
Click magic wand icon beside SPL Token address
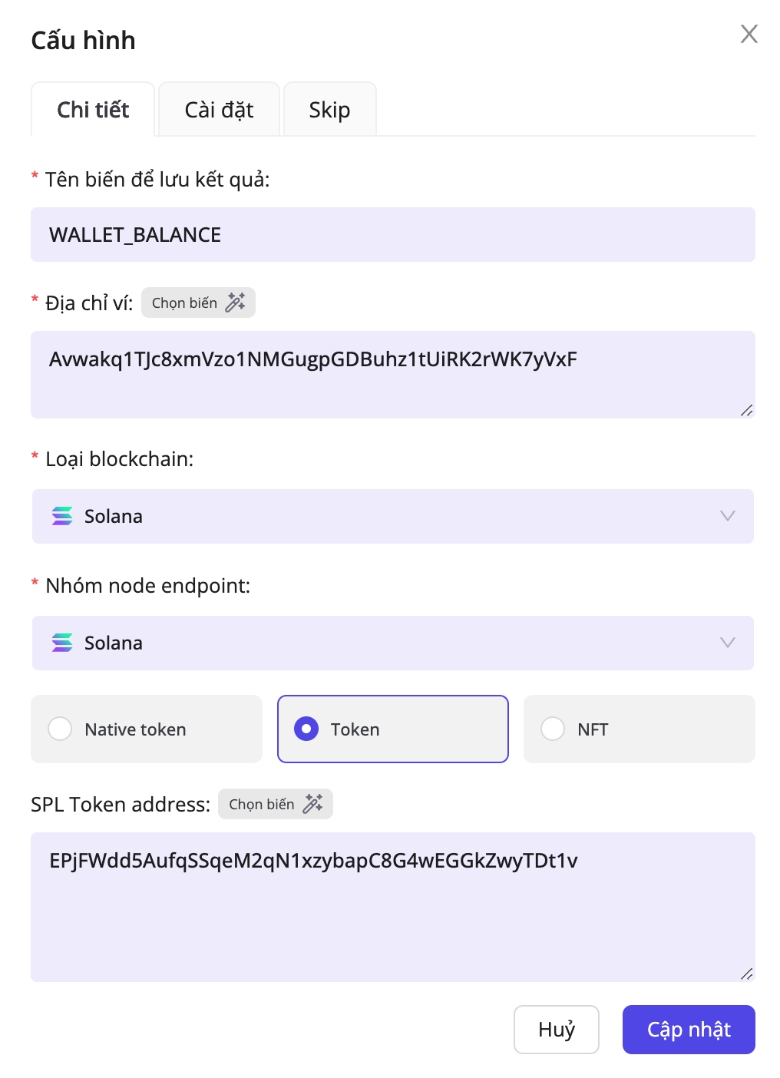point(312,804)
